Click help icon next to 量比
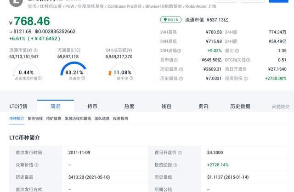The image size is (294, 192). click(237, 51)
